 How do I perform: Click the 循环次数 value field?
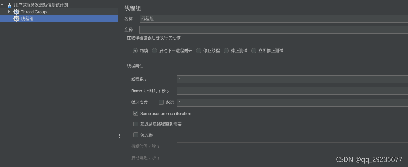click(293, 103)
